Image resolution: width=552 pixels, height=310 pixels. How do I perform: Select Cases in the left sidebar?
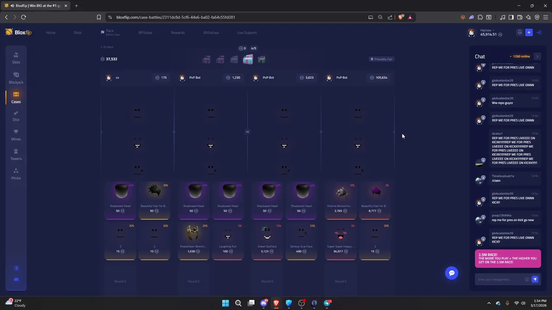click(16, 97)
